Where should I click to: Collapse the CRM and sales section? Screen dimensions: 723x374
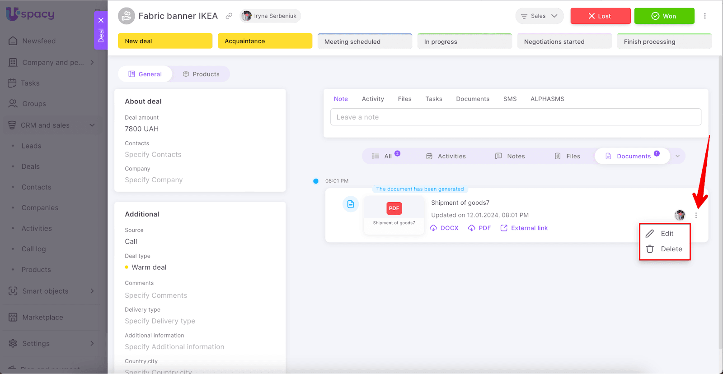click(92, 125)
